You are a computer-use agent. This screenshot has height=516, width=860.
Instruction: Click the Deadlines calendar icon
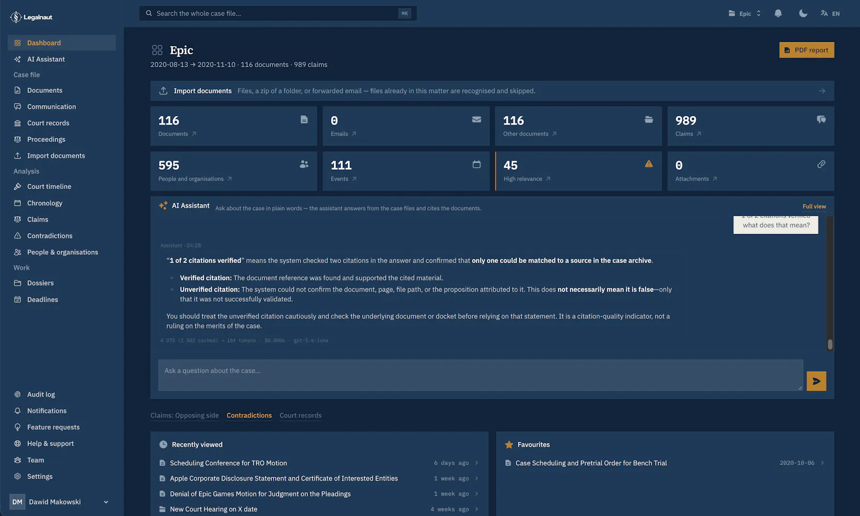[17, 300]
